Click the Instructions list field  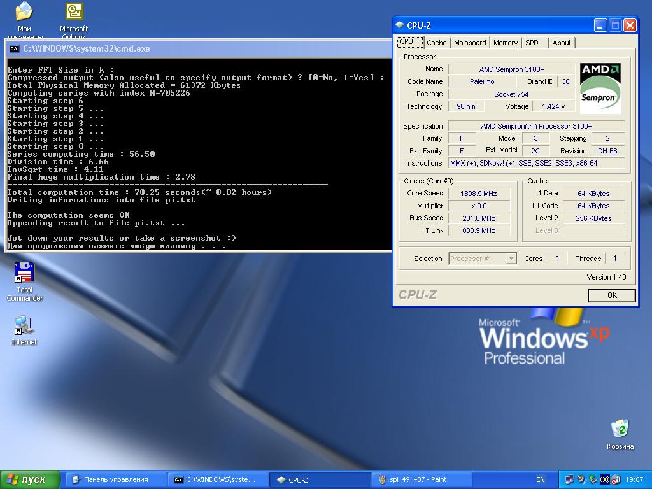(536, 163)
